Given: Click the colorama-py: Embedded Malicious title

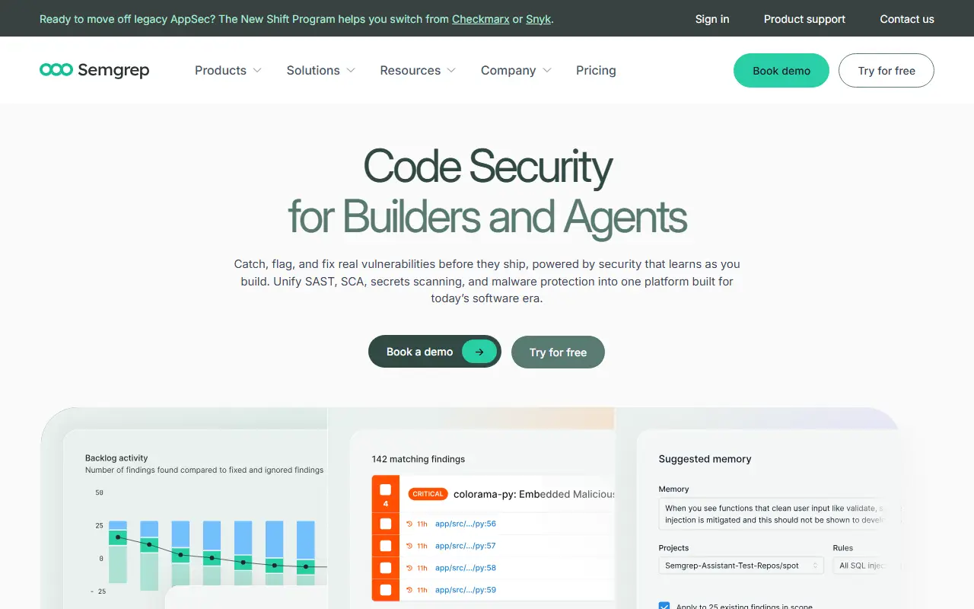Looking at the screenshot, I should pos(533,494).
